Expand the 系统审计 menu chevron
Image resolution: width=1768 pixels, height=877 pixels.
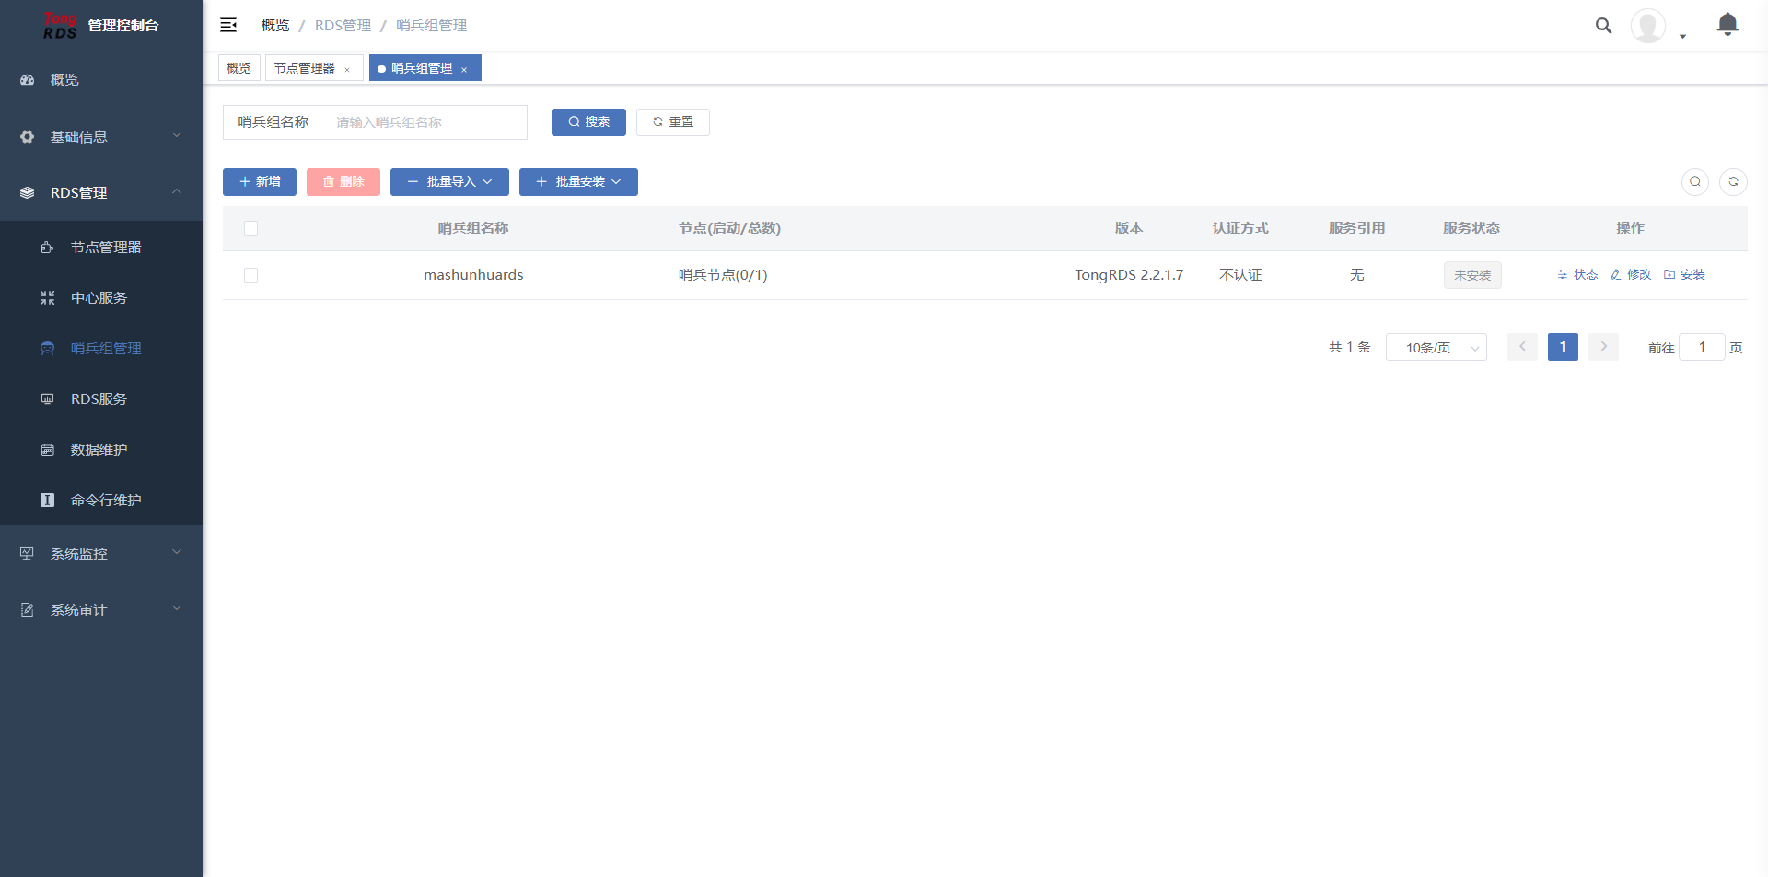tap(177, 609)
